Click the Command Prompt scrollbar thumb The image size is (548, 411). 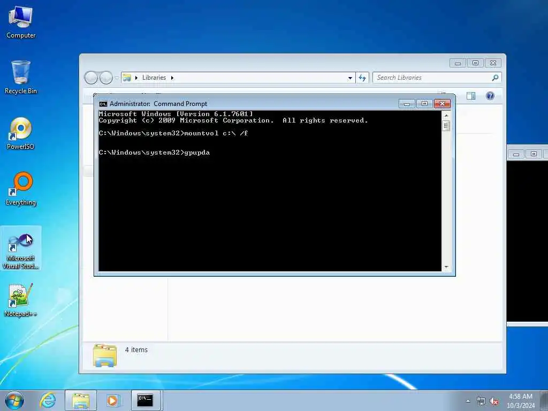[x=446, y=126]
